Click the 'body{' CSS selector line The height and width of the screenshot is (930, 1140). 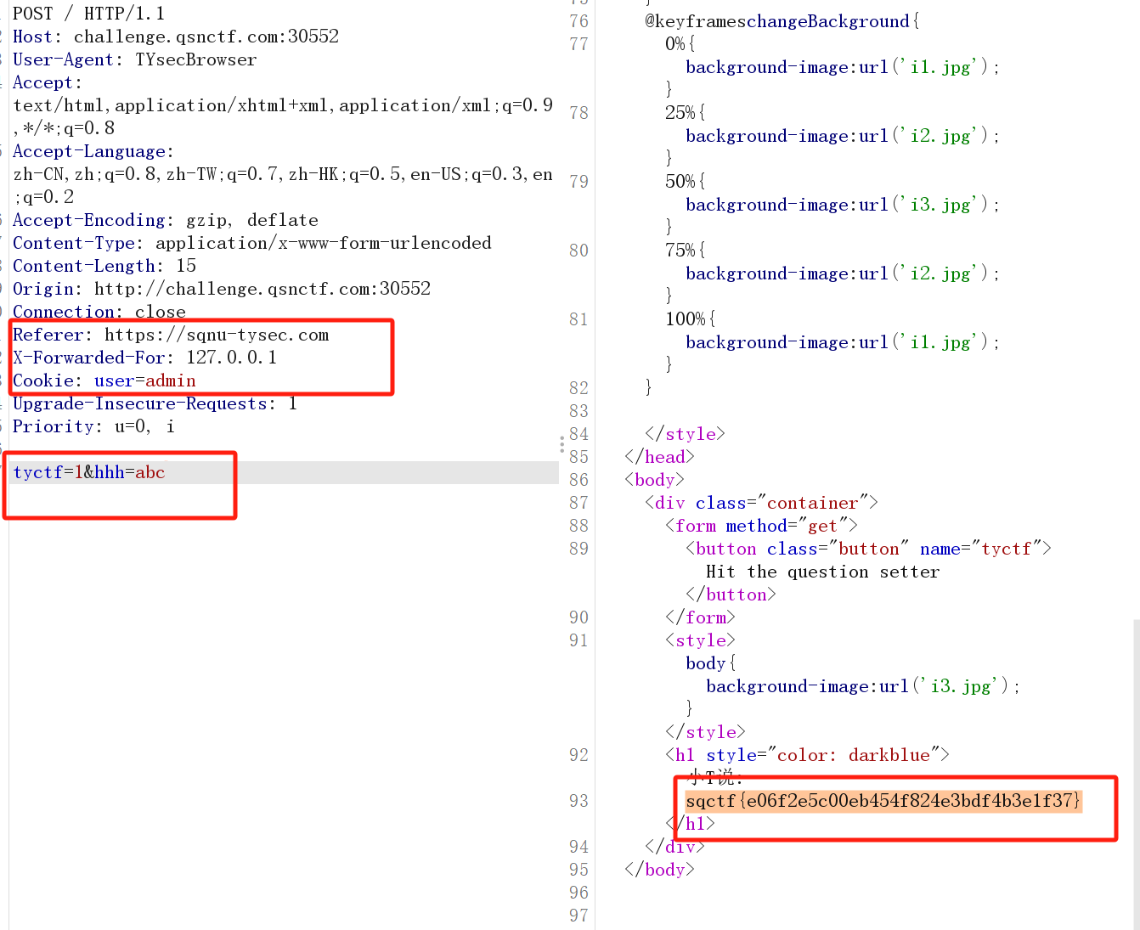[712, 663]
